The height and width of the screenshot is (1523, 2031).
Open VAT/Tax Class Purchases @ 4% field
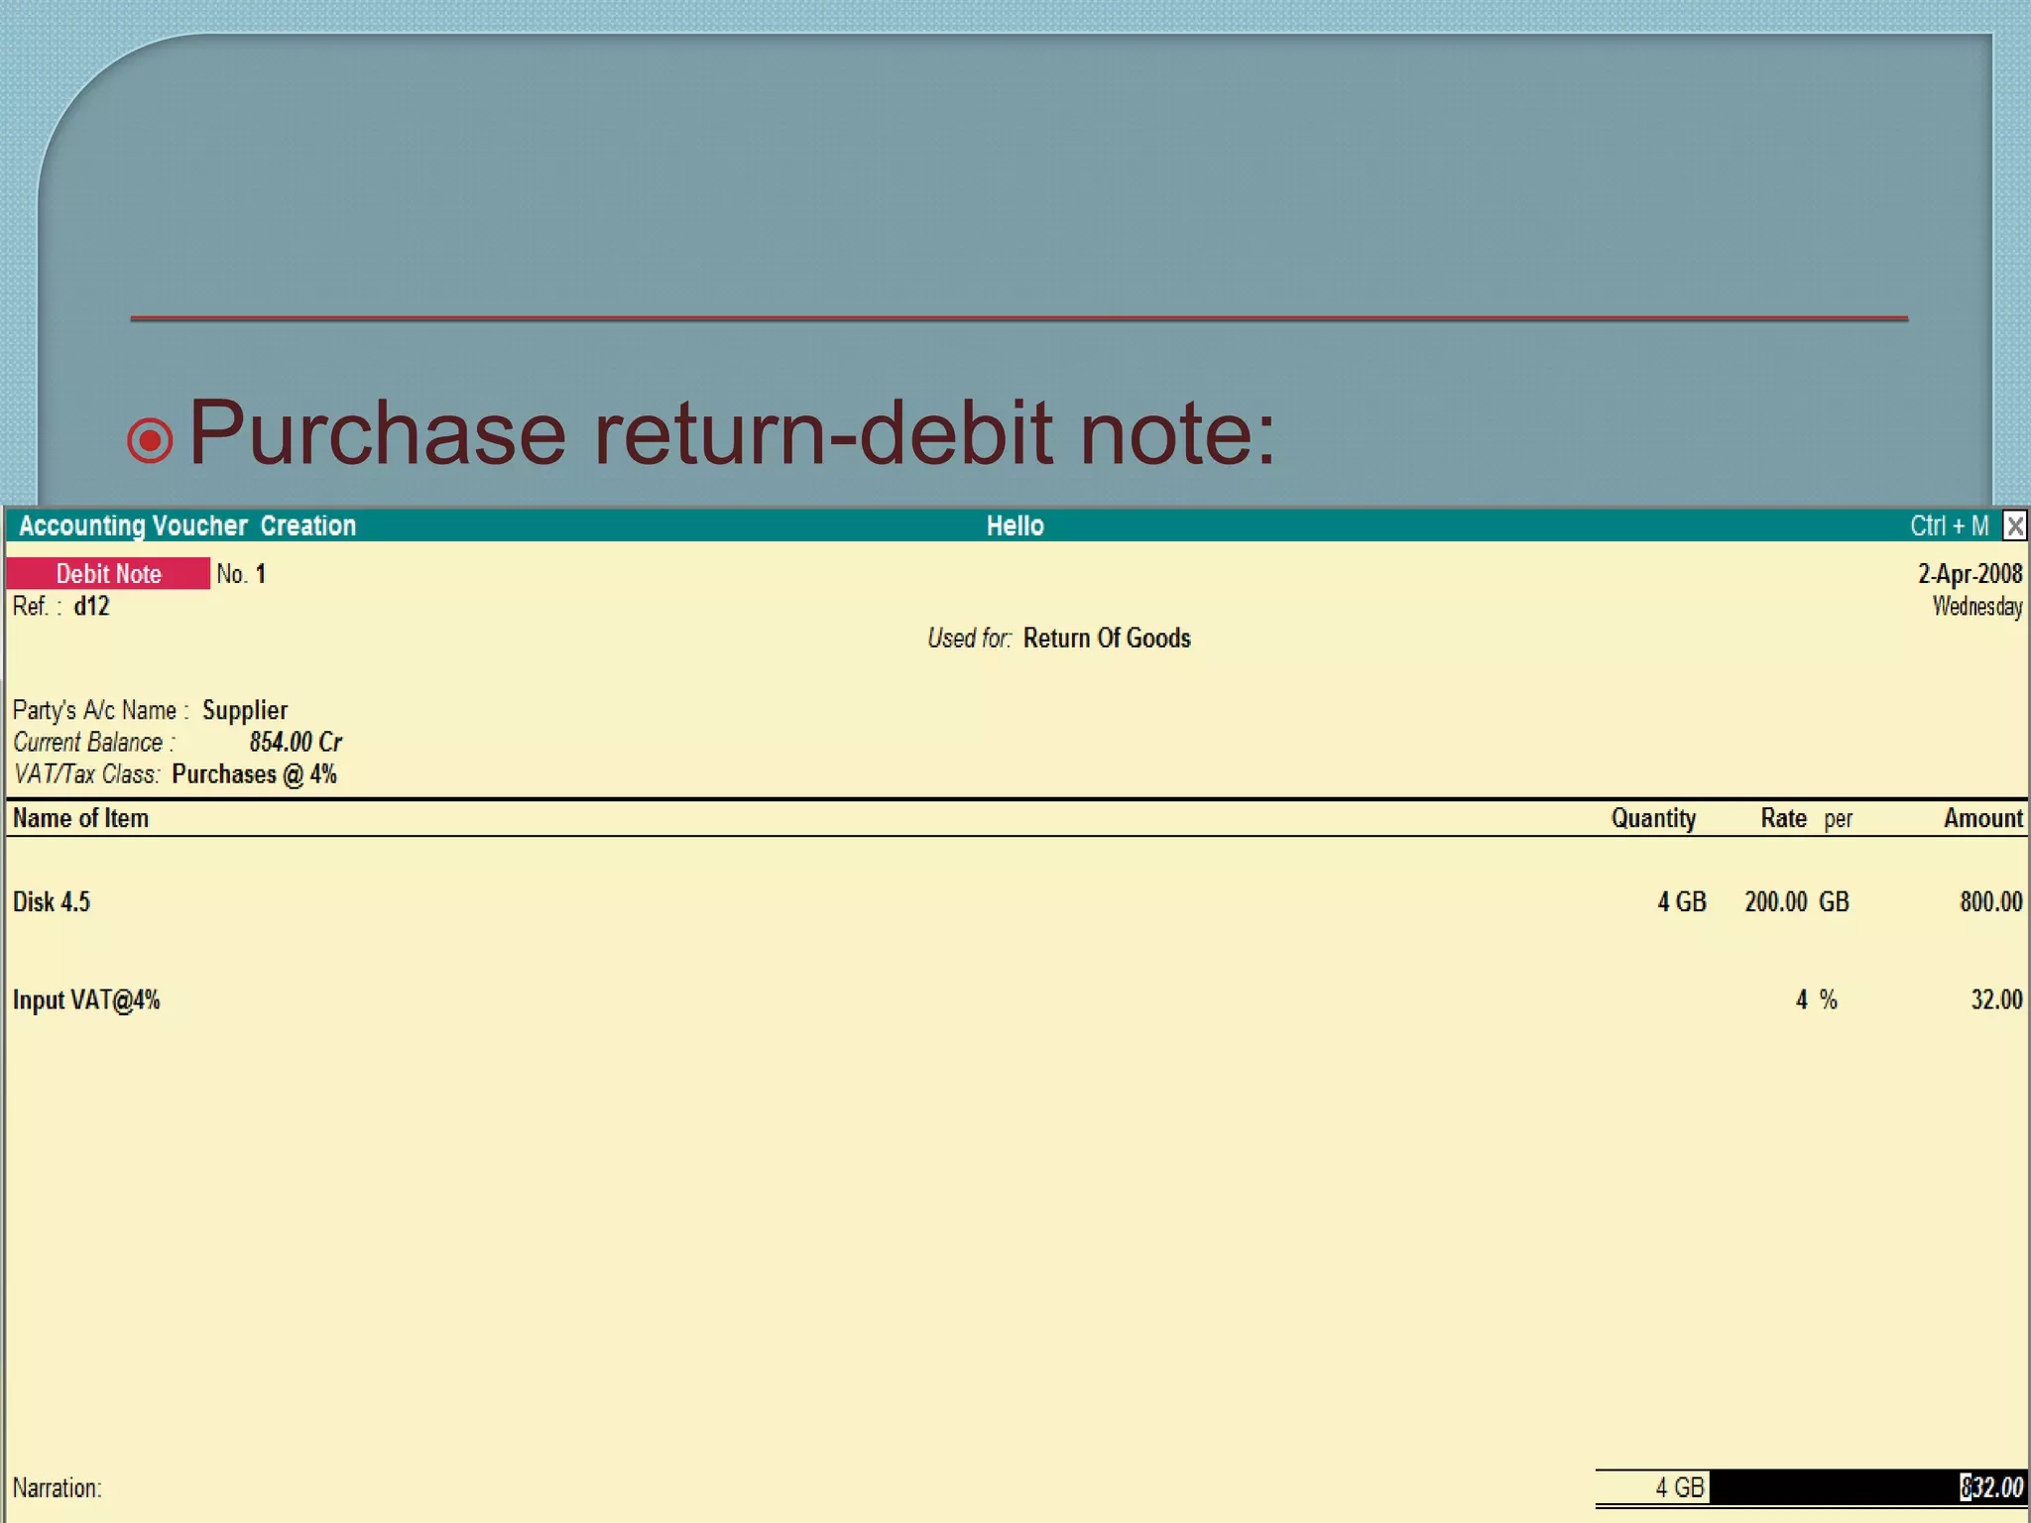tap(255, 773)
